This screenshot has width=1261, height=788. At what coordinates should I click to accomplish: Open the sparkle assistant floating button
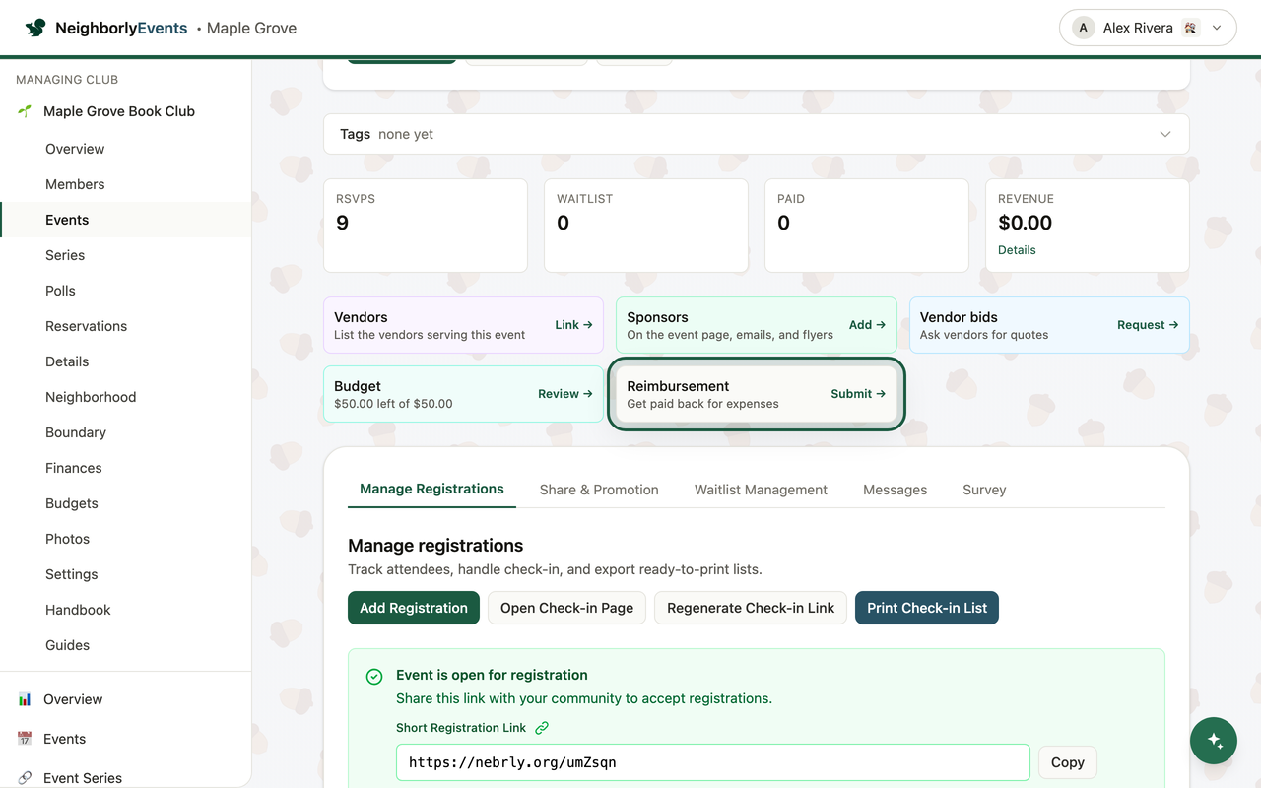point(1214,741)
